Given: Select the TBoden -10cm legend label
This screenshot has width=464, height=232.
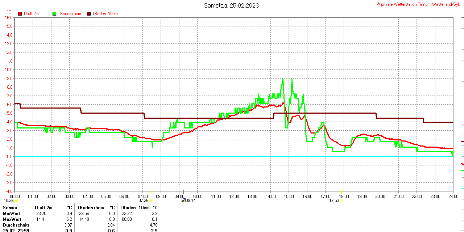Looking at the screenshot, I should [105, 14].
